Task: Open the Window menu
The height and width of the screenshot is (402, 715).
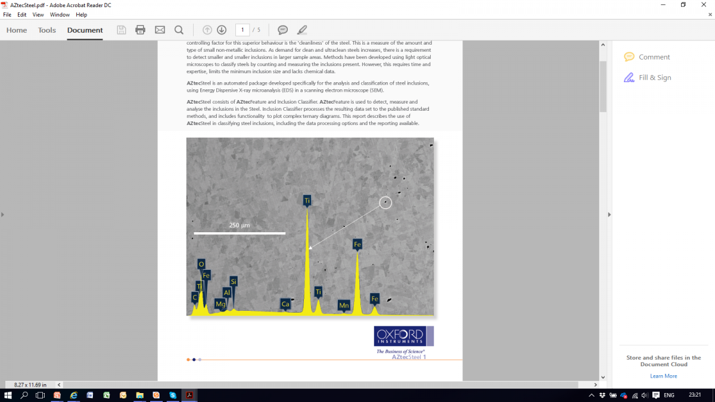Action: [x=60, y=14]
